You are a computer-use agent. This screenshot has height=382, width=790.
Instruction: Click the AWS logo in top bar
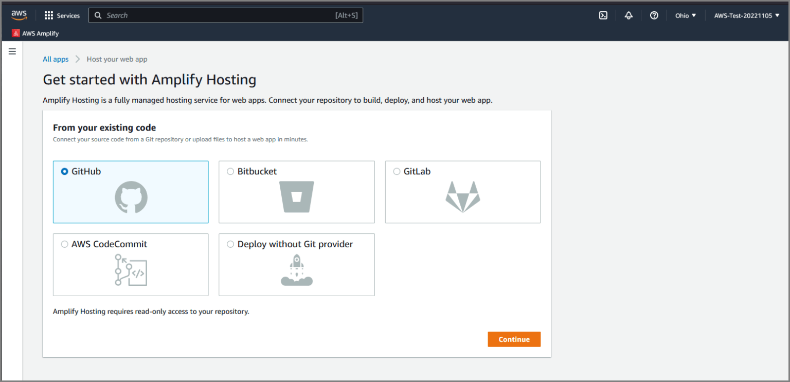click(x=19, y=15)
